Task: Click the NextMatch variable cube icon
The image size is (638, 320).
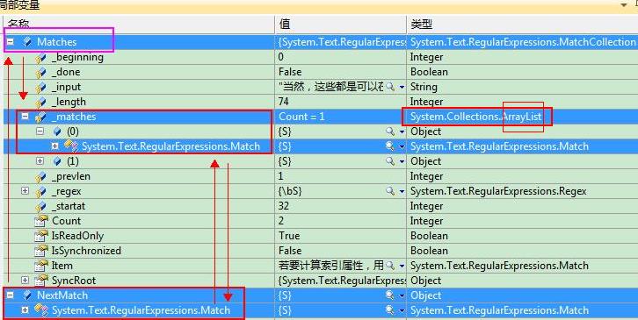Action: (27, 295)
